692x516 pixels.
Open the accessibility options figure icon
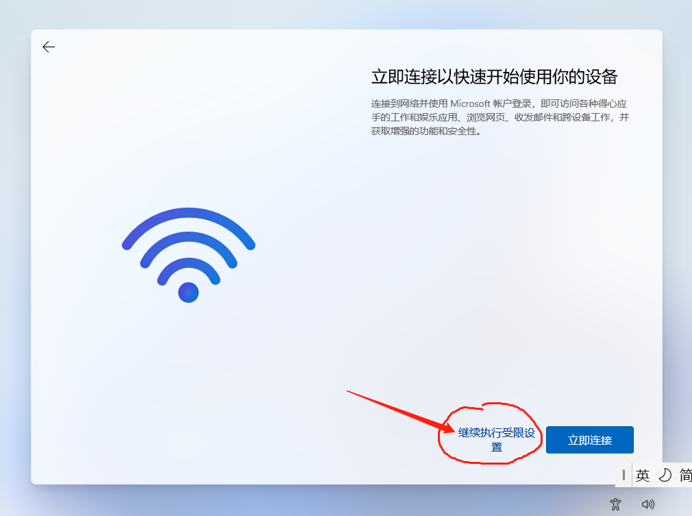(615, 504)
